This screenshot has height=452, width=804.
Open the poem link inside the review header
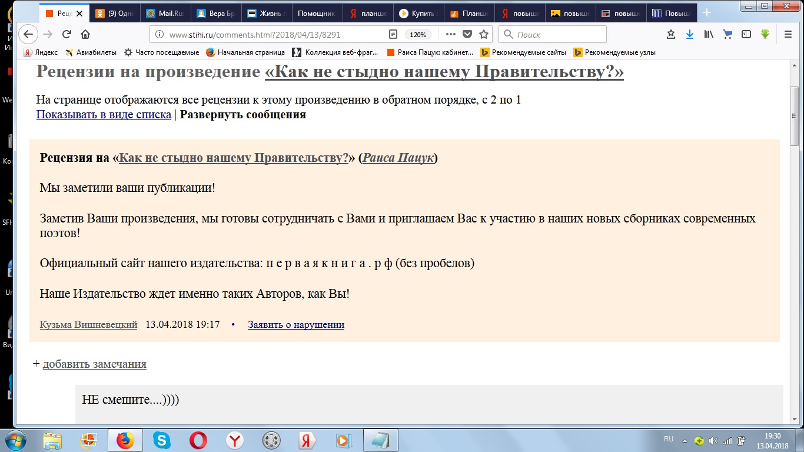click(x=234, y=158)
